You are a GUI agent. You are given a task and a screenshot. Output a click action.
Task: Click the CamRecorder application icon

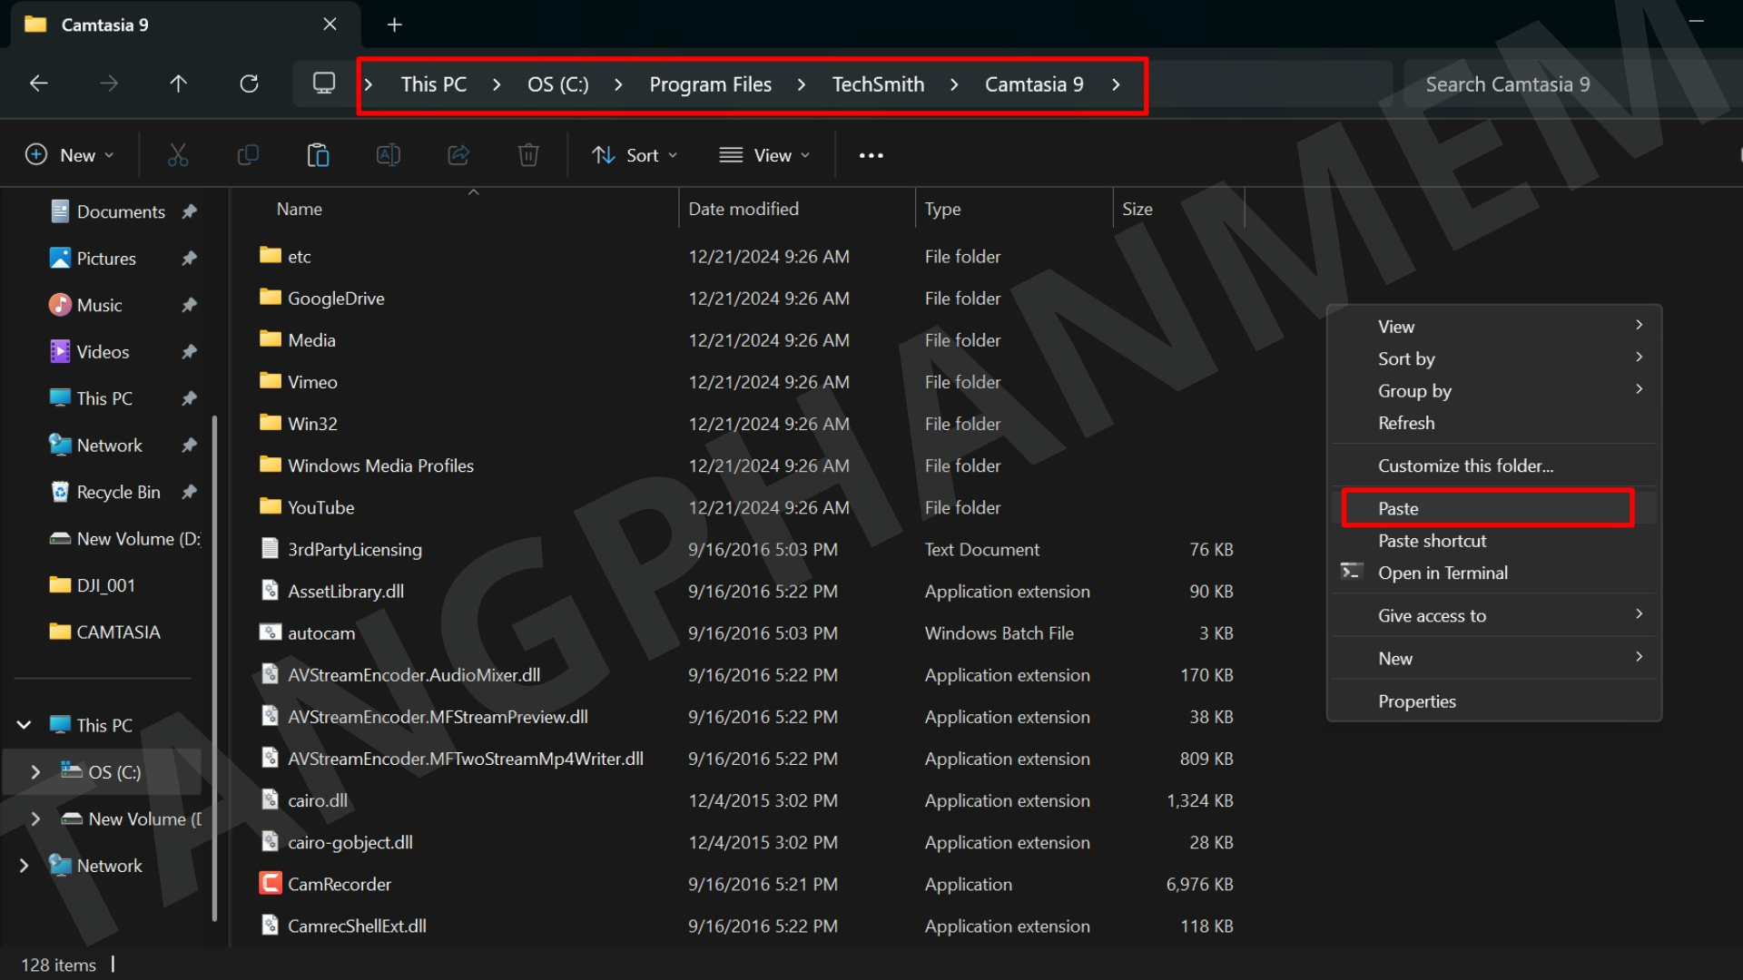[270, 884]
